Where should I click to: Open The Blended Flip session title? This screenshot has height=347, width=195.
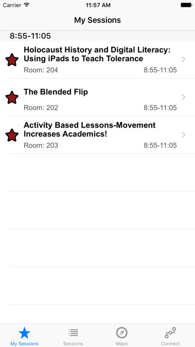(x=56, y=92)
